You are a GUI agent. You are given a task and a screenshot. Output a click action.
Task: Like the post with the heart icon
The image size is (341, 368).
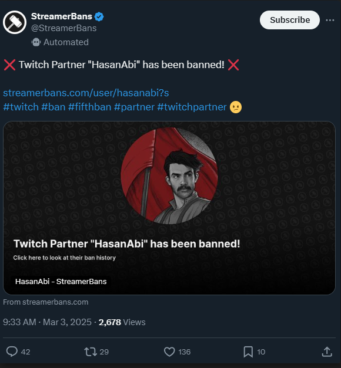[x=169, y=352]
